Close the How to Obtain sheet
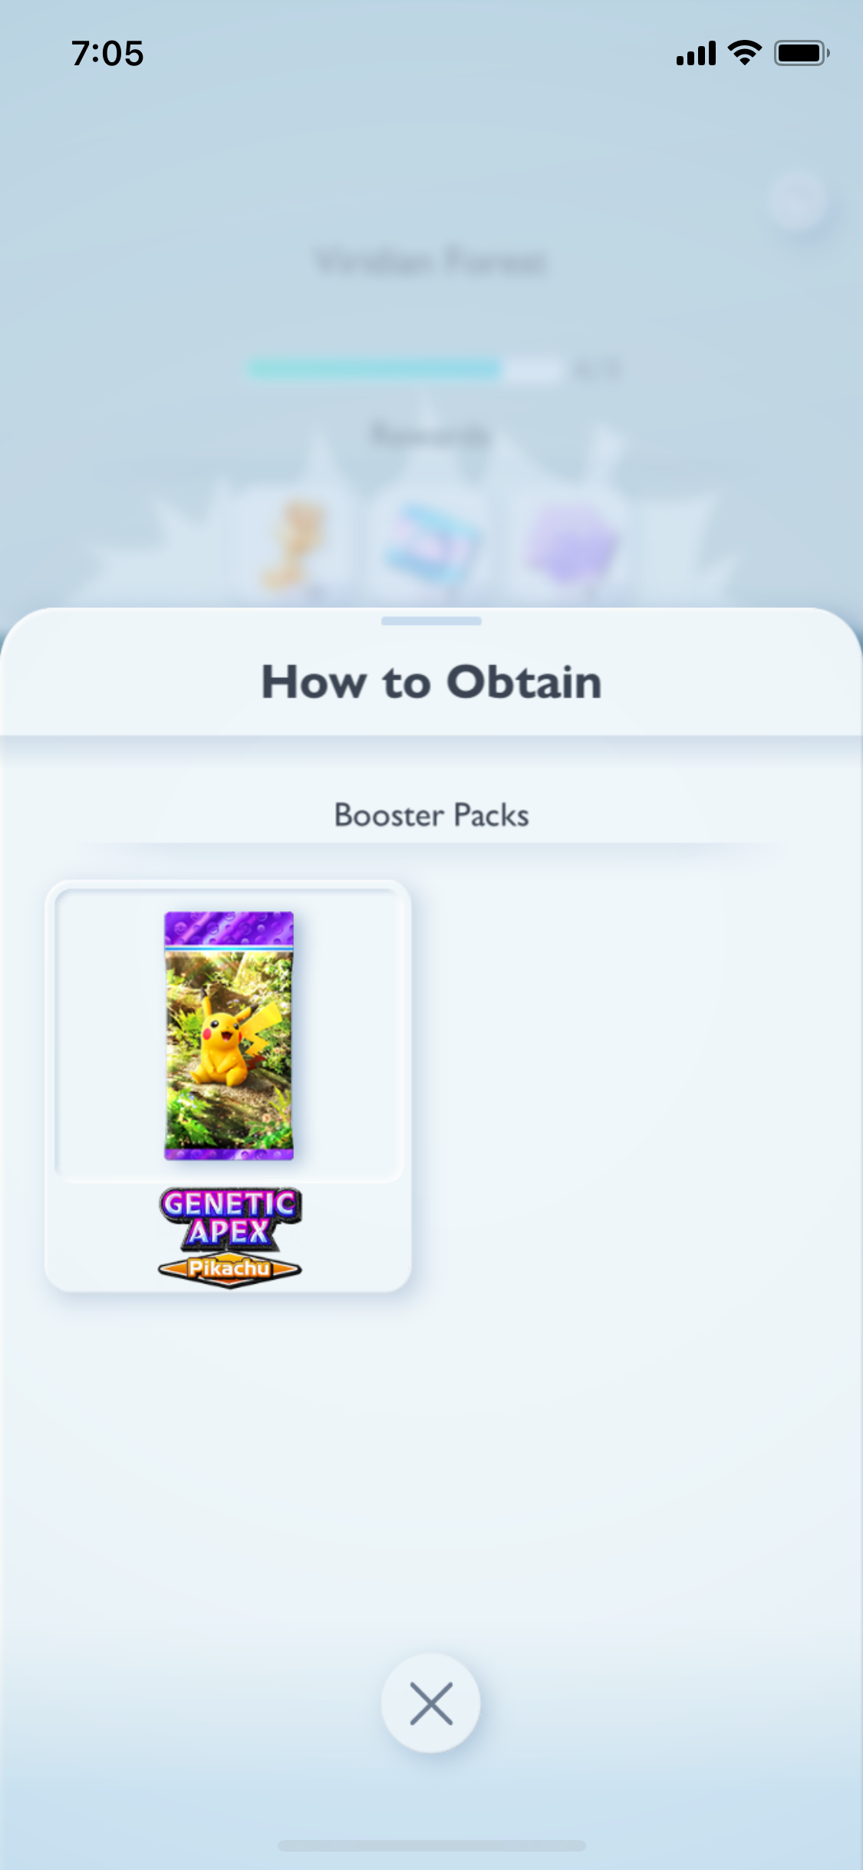 pyautogui.click(x=430, y=1703)
